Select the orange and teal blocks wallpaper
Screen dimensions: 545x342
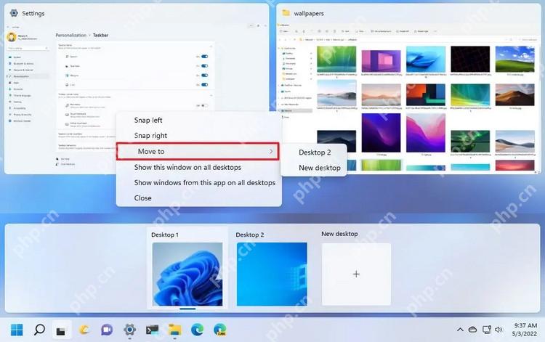tap(426, 95)
